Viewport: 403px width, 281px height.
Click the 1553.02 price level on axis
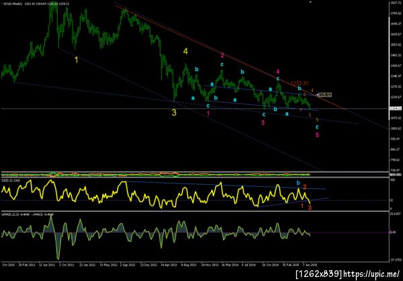(x=396, y=44)
